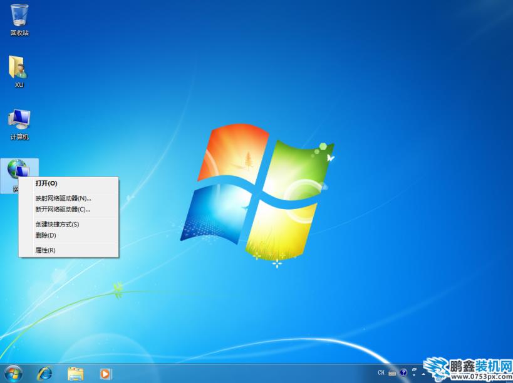Click the language bar restore icon
This screenshot has width=513, height=383.
point(414,370)
